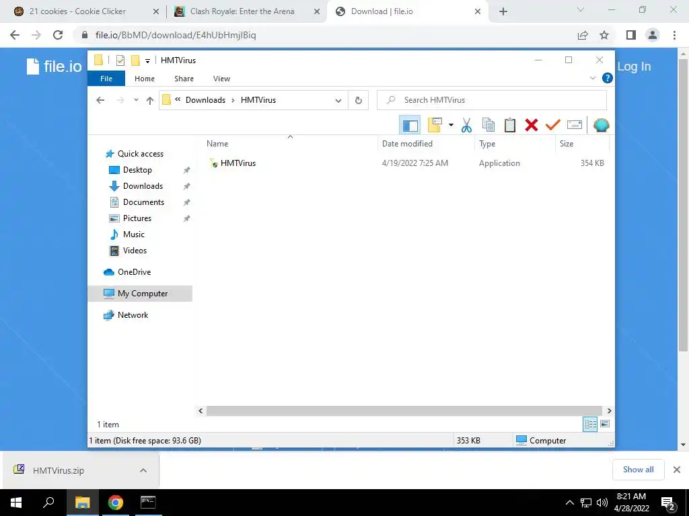689x516 pixels.
Task: Toggle the navigation pane toolbar button
Action: click(410, 125)
